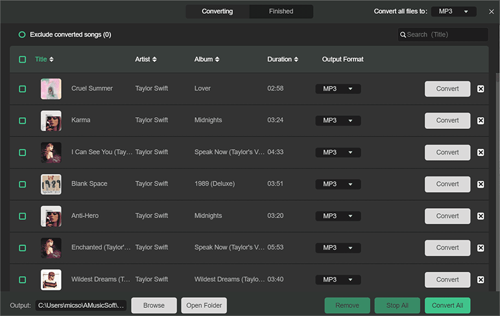Viewport: 500px width, 316px height.
Task: Convert I Can See You track
Action: pyautogui.click(x=447, y=152)
